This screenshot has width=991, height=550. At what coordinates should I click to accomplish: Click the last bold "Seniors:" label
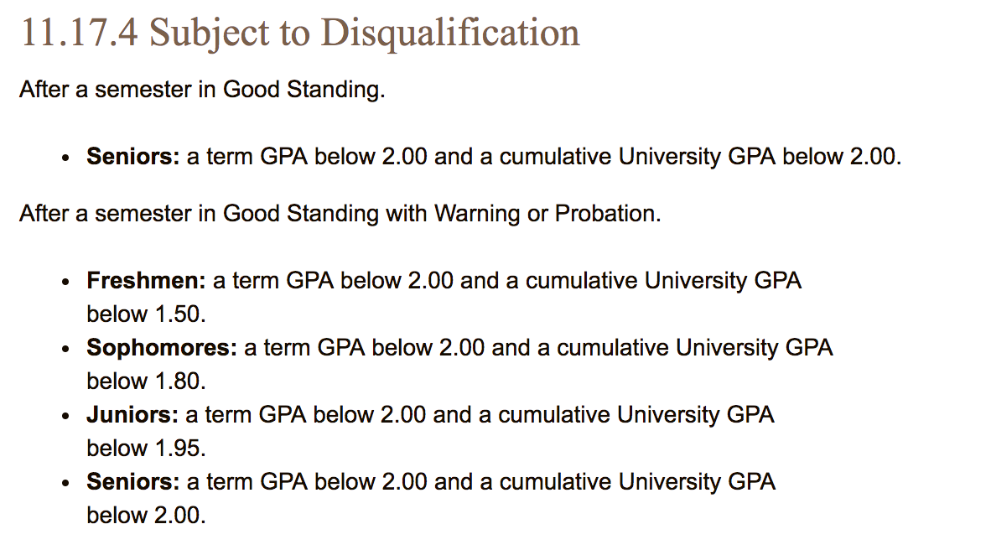[x=133, y=482]
